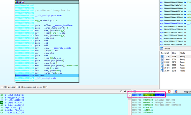Select thread 15488 icon

pos(162,65)
